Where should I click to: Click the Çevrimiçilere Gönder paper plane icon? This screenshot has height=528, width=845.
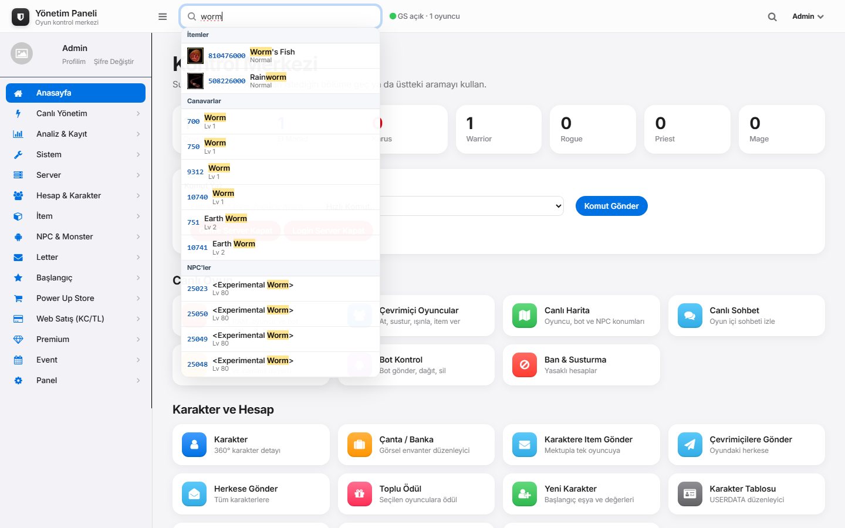point(689,445)
